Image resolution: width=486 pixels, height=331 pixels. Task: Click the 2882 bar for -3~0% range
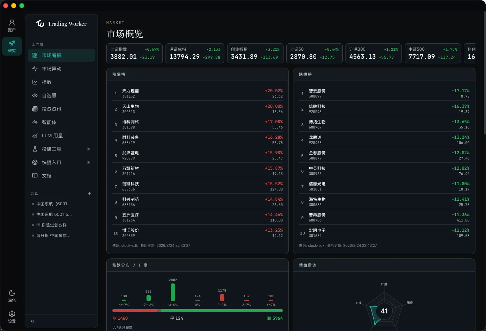click(x=173, y=292)
